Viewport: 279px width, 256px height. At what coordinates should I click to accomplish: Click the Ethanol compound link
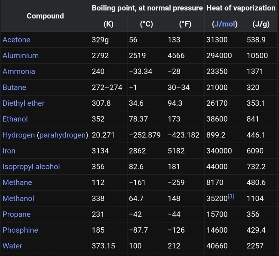coord(15,119)
